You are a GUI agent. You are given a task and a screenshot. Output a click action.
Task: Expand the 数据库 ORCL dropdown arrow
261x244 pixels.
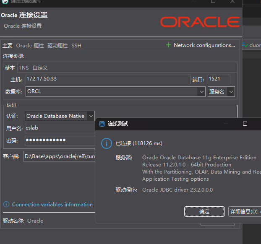pos(201,92)
